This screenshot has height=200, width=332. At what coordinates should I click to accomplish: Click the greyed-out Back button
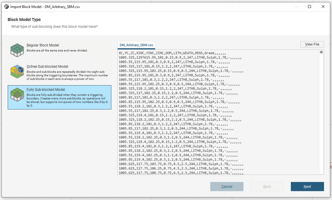[267, 186]
